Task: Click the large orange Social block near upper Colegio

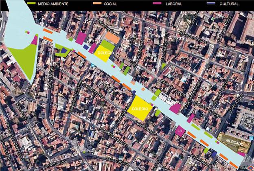Action: pyautogui.click(x=113, y=38)
